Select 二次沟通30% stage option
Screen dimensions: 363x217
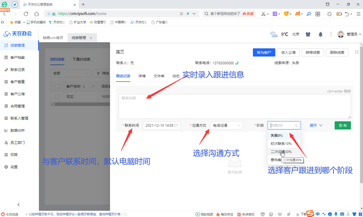(x=284, y=152)
